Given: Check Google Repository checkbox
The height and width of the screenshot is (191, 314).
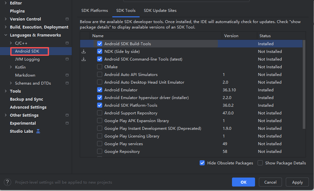Looking at the screenshot, I should (100, 151).
